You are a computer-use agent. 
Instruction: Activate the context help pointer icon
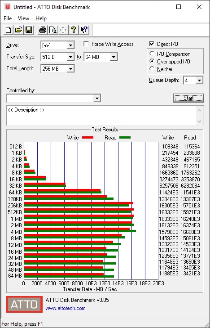(x=84, y=30)
